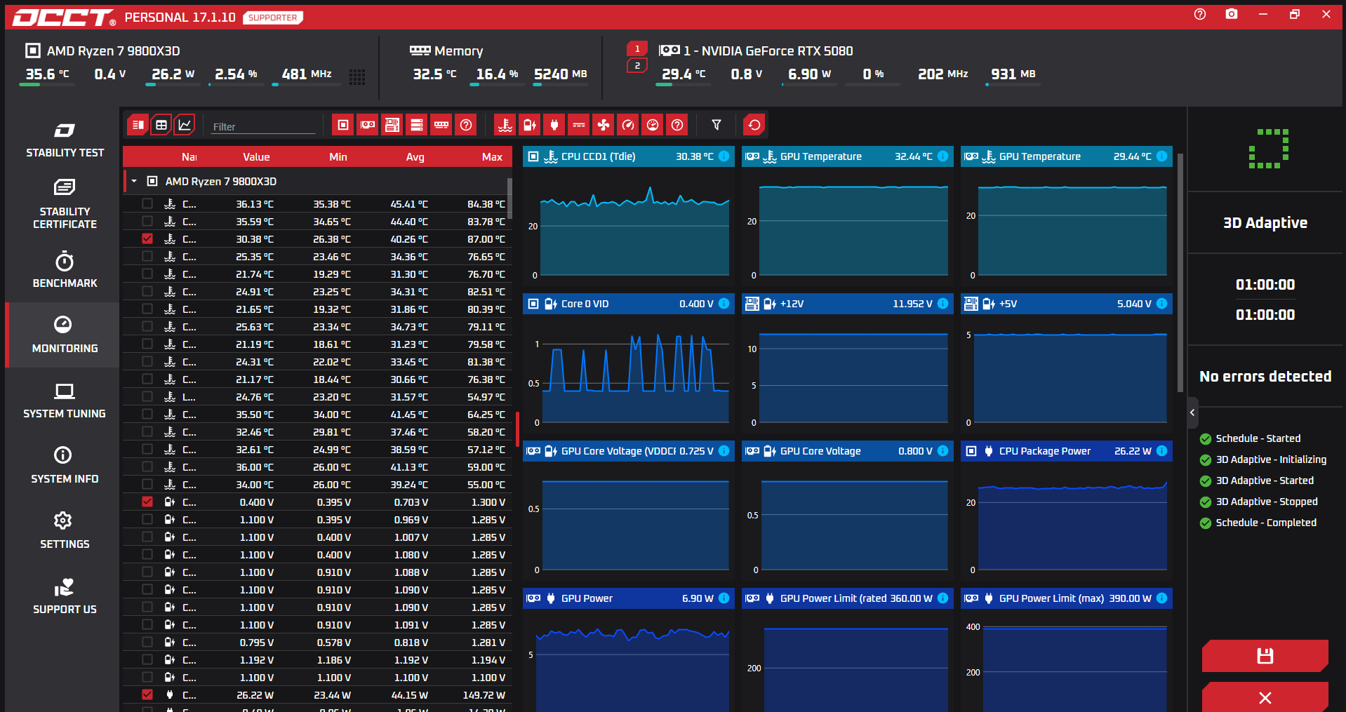
Task: Click the Support Us button
Action: (x=65, y=596)
